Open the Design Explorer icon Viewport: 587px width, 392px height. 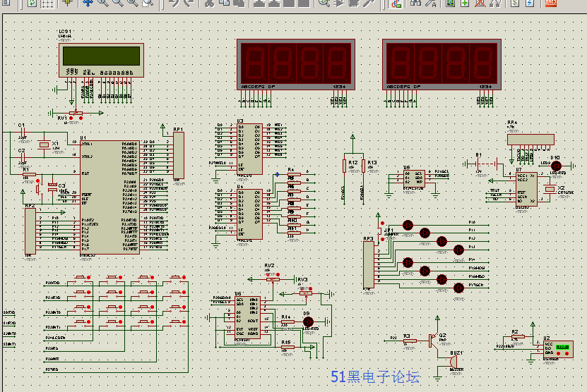click(x=451, y=3)
